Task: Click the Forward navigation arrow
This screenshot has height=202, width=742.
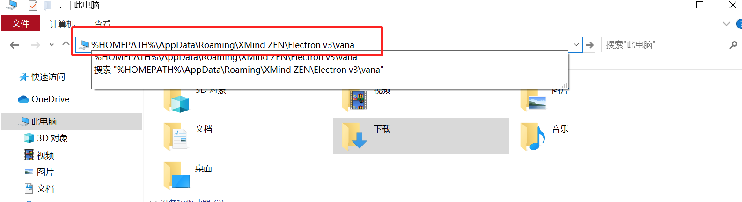Action: [36, 45]
